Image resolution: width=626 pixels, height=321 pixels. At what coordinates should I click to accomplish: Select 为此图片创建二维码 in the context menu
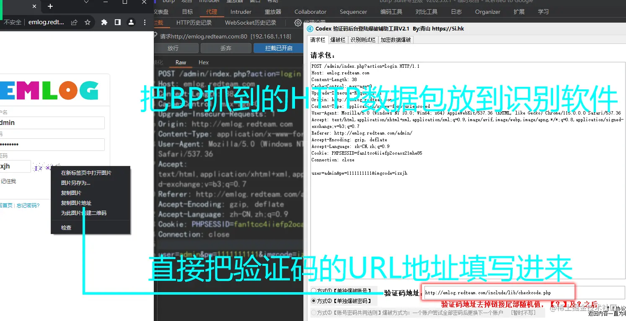click(84, 213)
